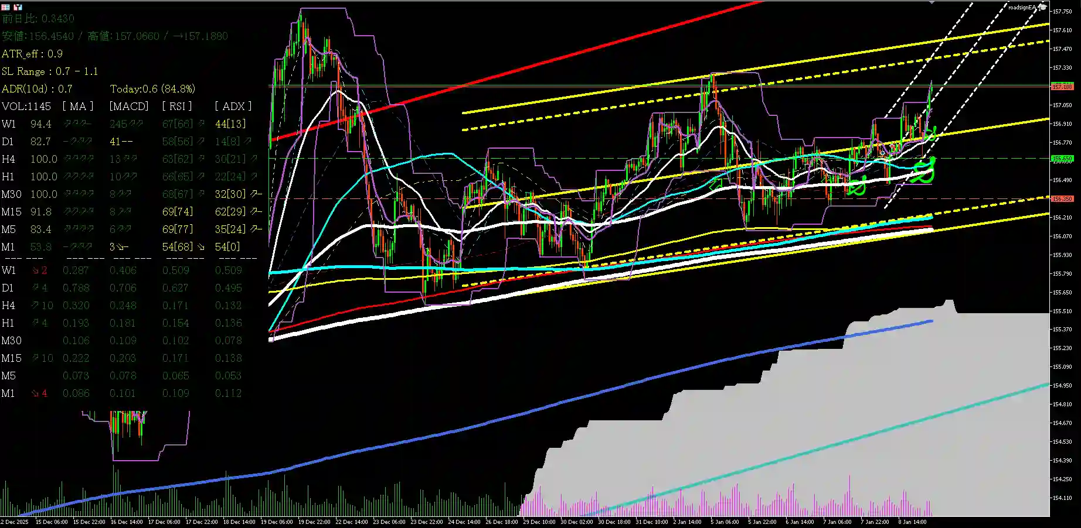The image size is (1081, 528).
Task: Click the roadsignEA expert advisor label
Action: (x=1022, y=8)
